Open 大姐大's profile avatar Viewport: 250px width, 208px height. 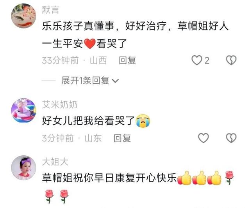coord(23,168)
